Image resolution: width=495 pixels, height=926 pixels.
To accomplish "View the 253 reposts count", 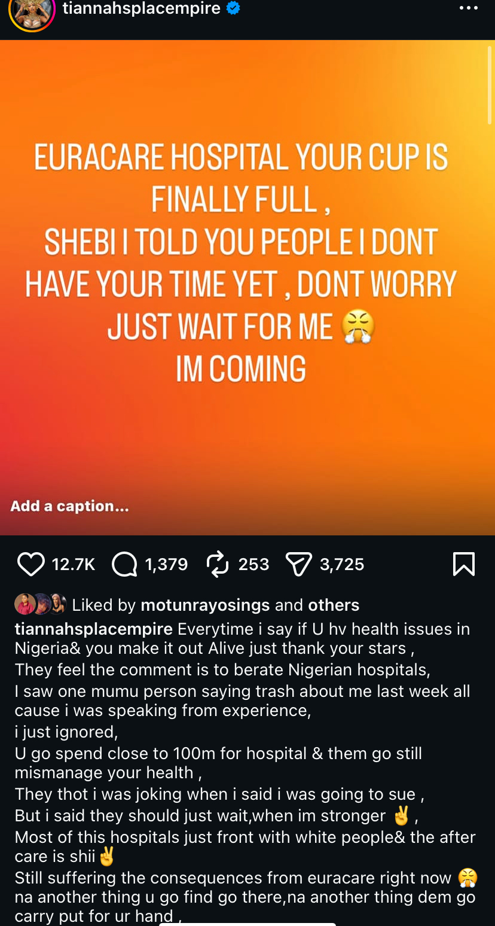I will click(253, 564).
